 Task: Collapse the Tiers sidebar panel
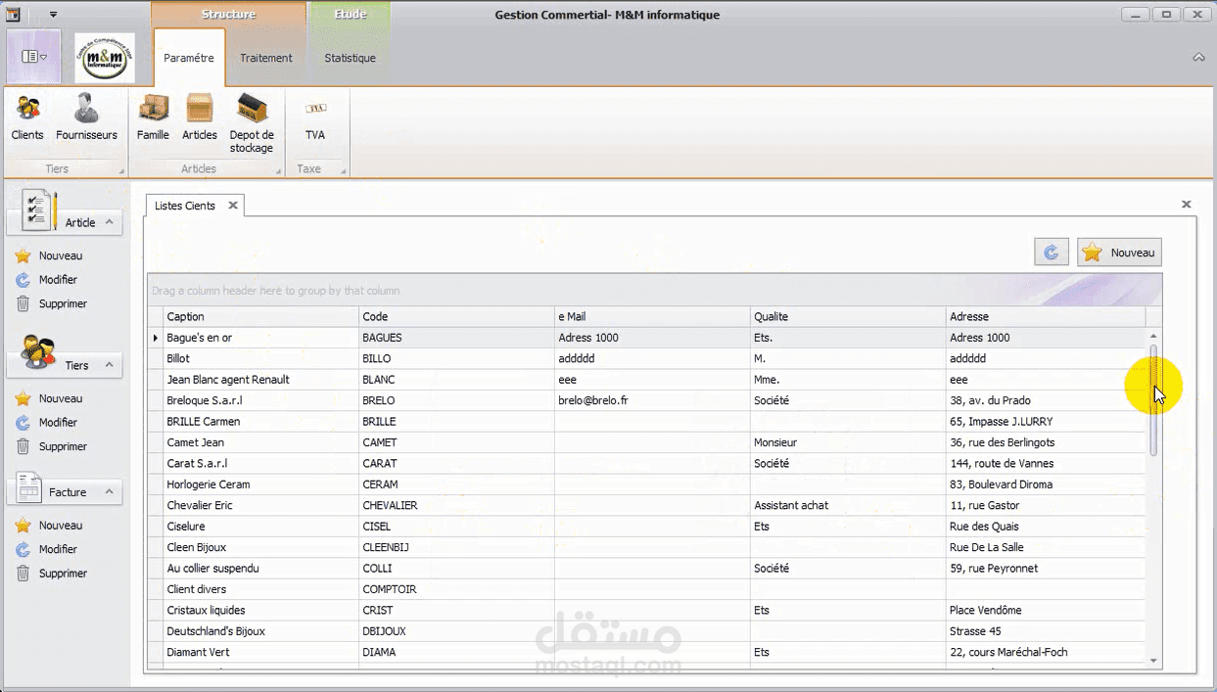pyautogui.click(x=109, y=363)
